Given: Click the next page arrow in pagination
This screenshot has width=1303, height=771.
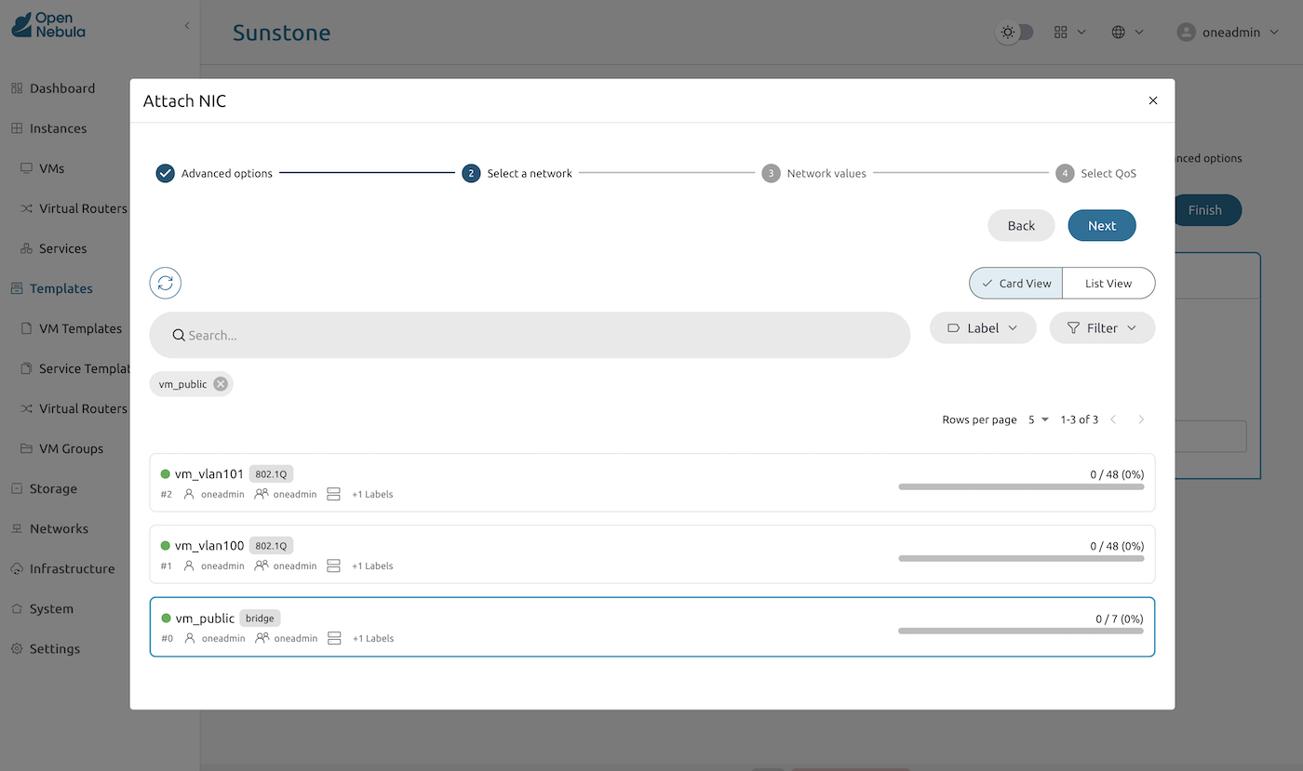Looking at the screenshot, I should coord(1141,419).
